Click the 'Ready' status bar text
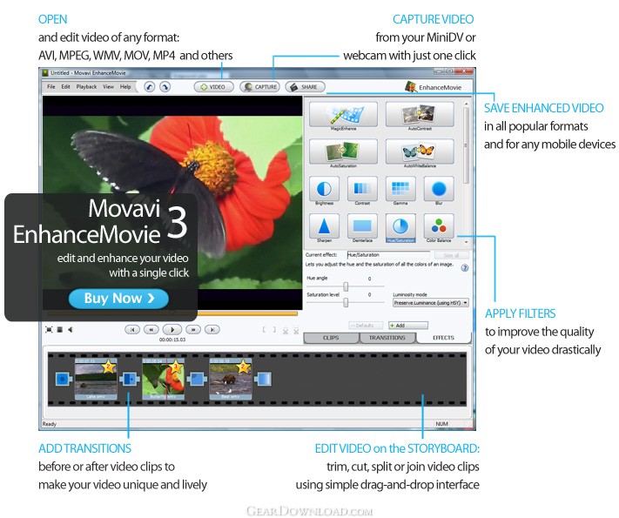The image size is (619, 518). 50,424
